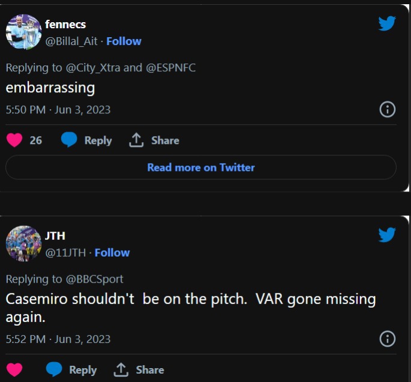Follow the @Billal_Ait account
Screen dimensions: 411x382
[124, 41]
